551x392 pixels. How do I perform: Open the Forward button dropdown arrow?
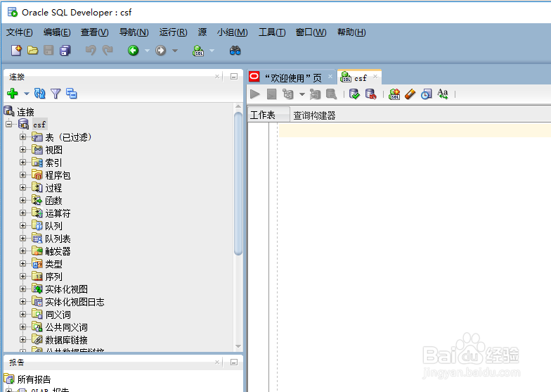[174, 51]
